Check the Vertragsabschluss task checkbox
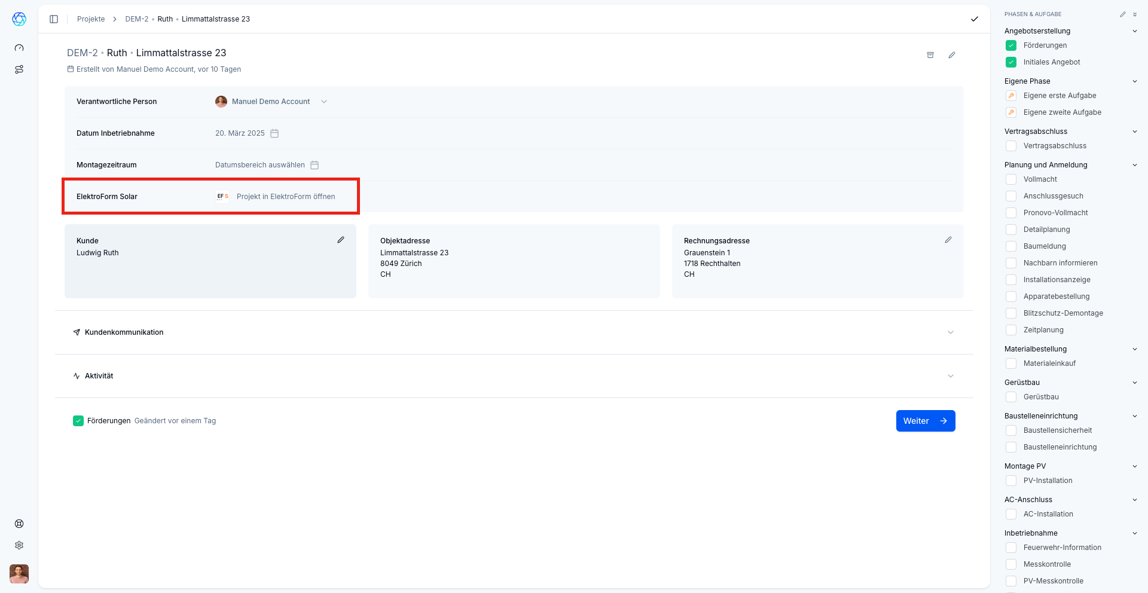Image resolution: width=1148 pixels, height=593 pixels. [x=1011, y=146]
